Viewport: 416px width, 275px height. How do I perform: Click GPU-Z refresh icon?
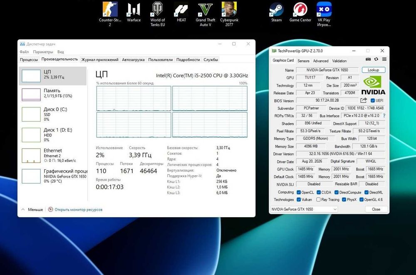pos(376,59)
